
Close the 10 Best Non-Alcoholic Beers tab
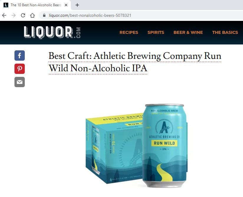(x=66, y=5)
